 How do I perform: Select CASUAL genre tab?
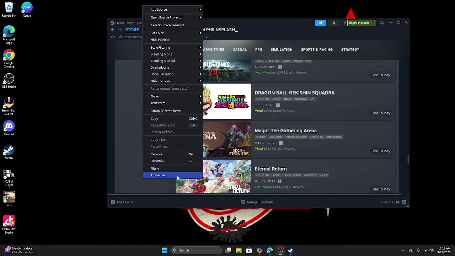coord(240,49)
